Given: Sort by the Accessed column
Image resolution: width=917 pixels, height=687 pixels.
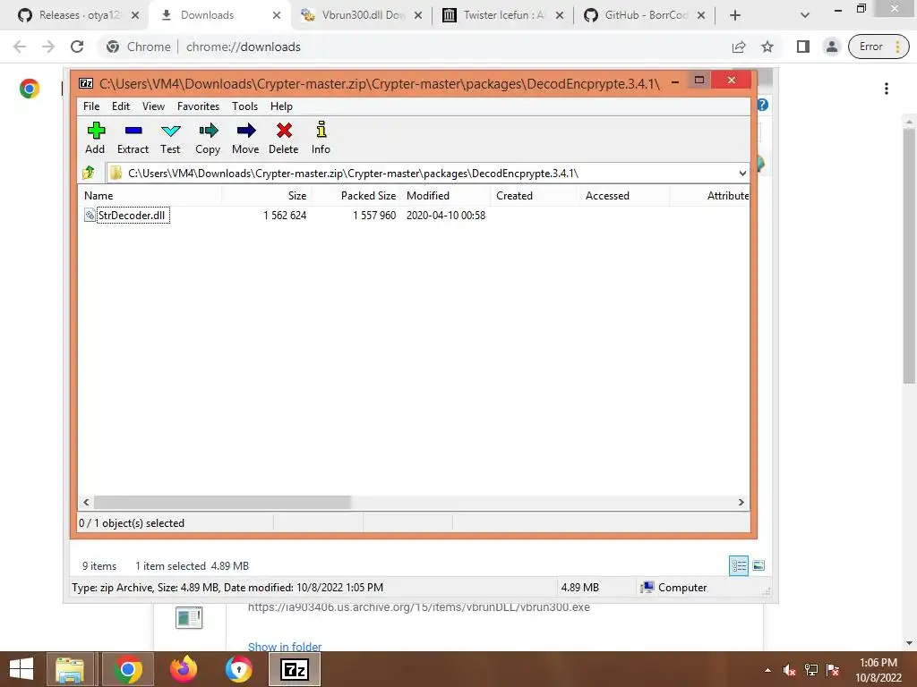Looking at the screenshot, I should pyautogui.click(x=624, y=196).
